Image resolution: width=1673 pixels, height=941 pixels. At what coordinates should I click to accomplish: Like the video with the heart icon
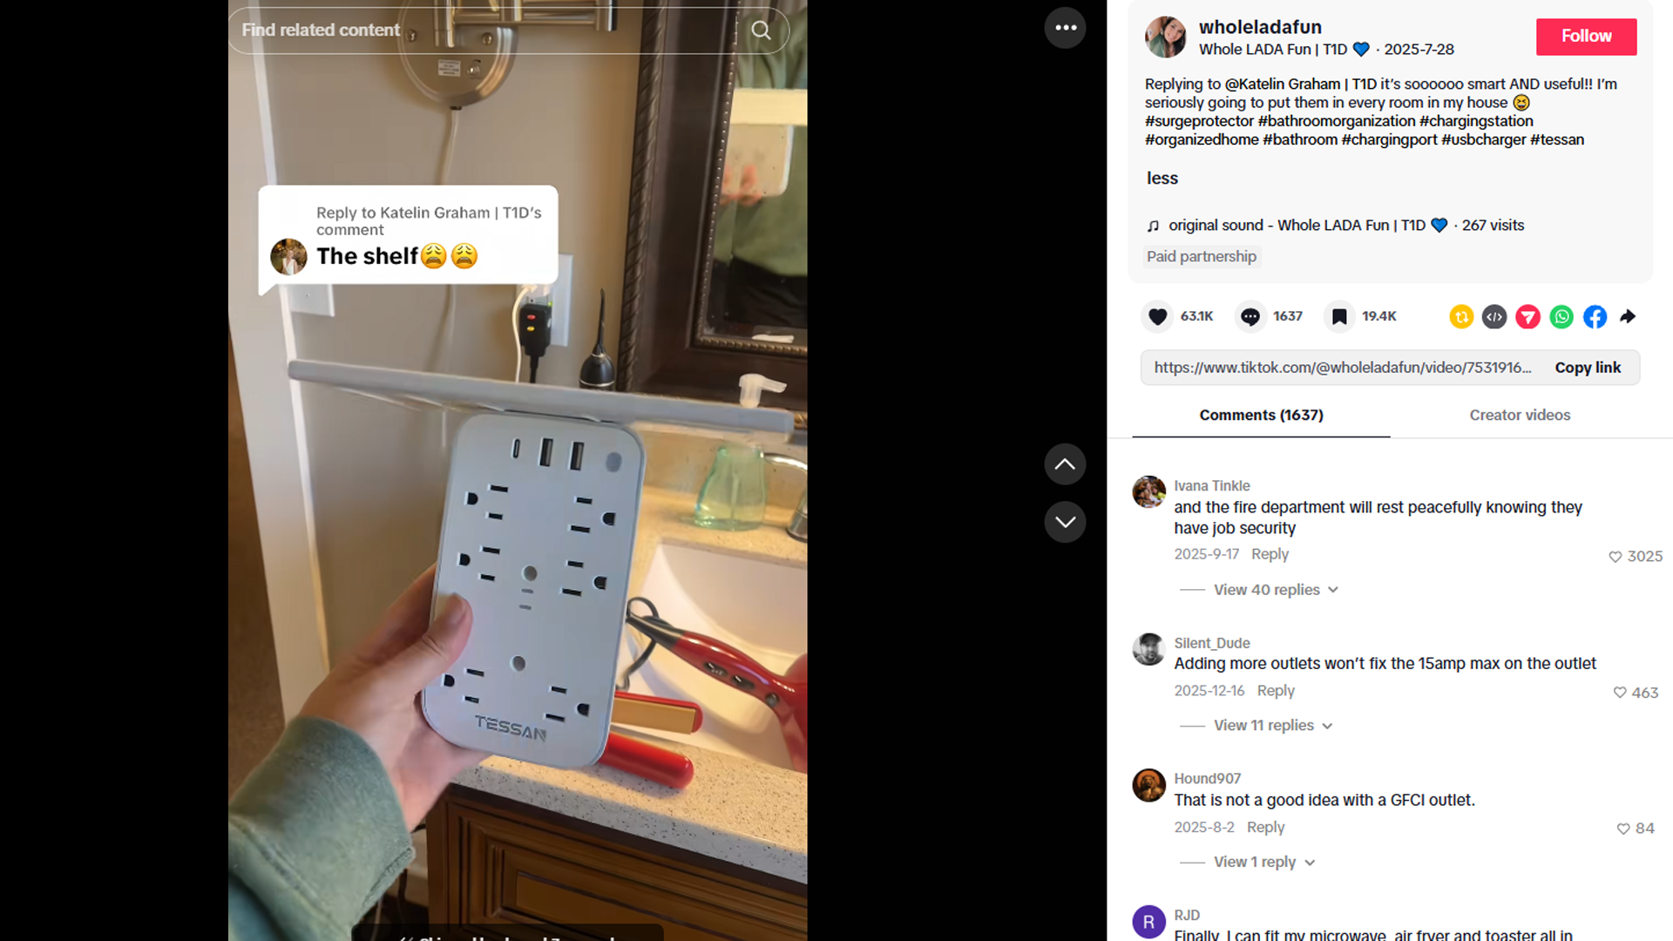click(x=1157, y=316)
